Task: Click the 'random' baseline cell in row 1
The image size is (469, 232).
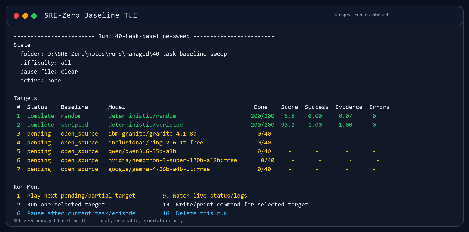Action: (x=71, y=116)
